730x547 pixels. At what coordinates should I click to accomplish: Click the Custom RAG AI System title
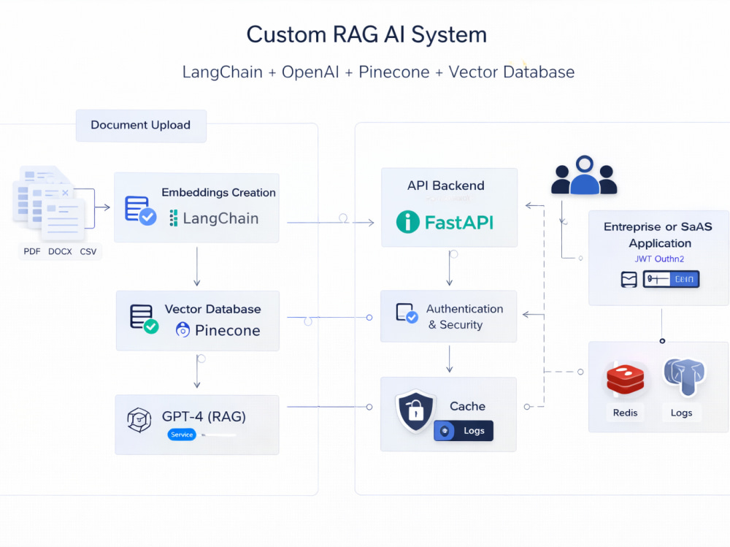click(367, 35)
